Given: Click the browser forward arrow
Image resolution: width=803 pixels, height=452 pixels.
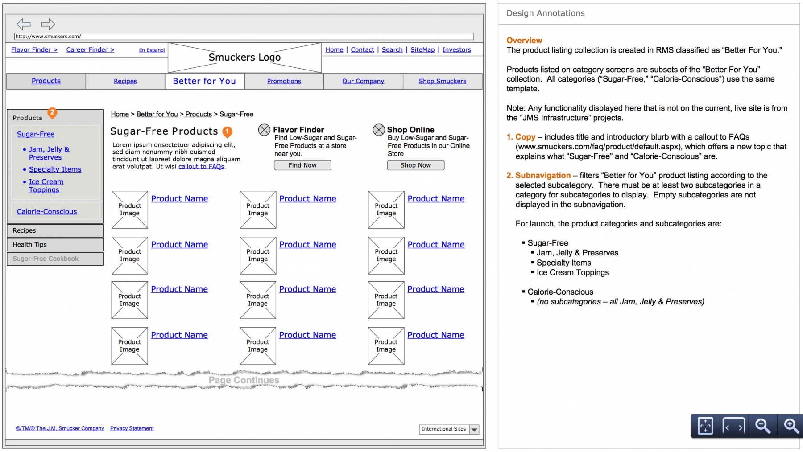Looking at the screenshot, I should coord(48,24).
